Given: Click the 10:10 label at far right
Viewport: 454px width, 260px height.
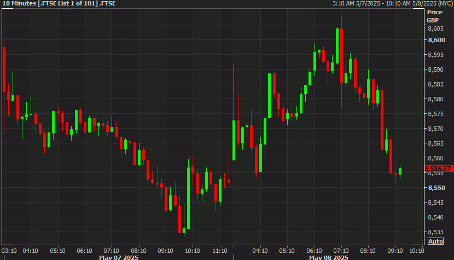Looking at the screenshot, I should 417,251.
